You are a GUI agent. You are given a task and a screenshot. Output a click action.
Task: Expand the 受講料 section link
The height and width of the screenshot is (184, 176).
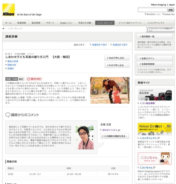(x=10, y=69)
